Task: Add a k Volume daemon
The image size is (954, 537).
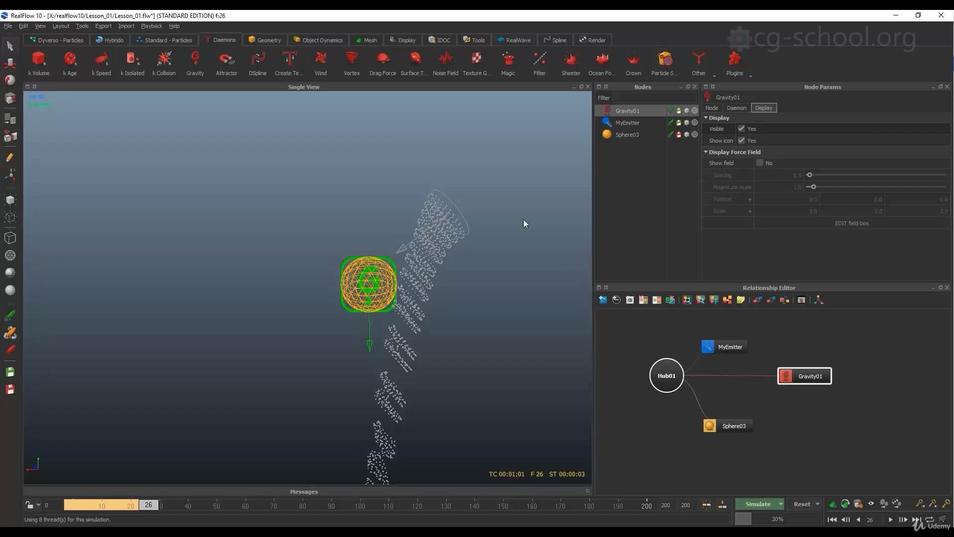Action: (x=39, y=63)
